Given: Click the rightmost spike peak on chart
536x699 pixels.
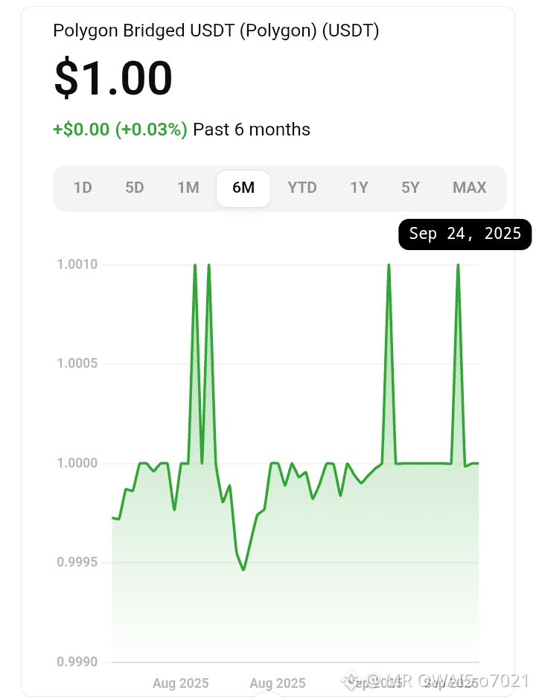Looking at the screenshot, I should pos(458,265).
